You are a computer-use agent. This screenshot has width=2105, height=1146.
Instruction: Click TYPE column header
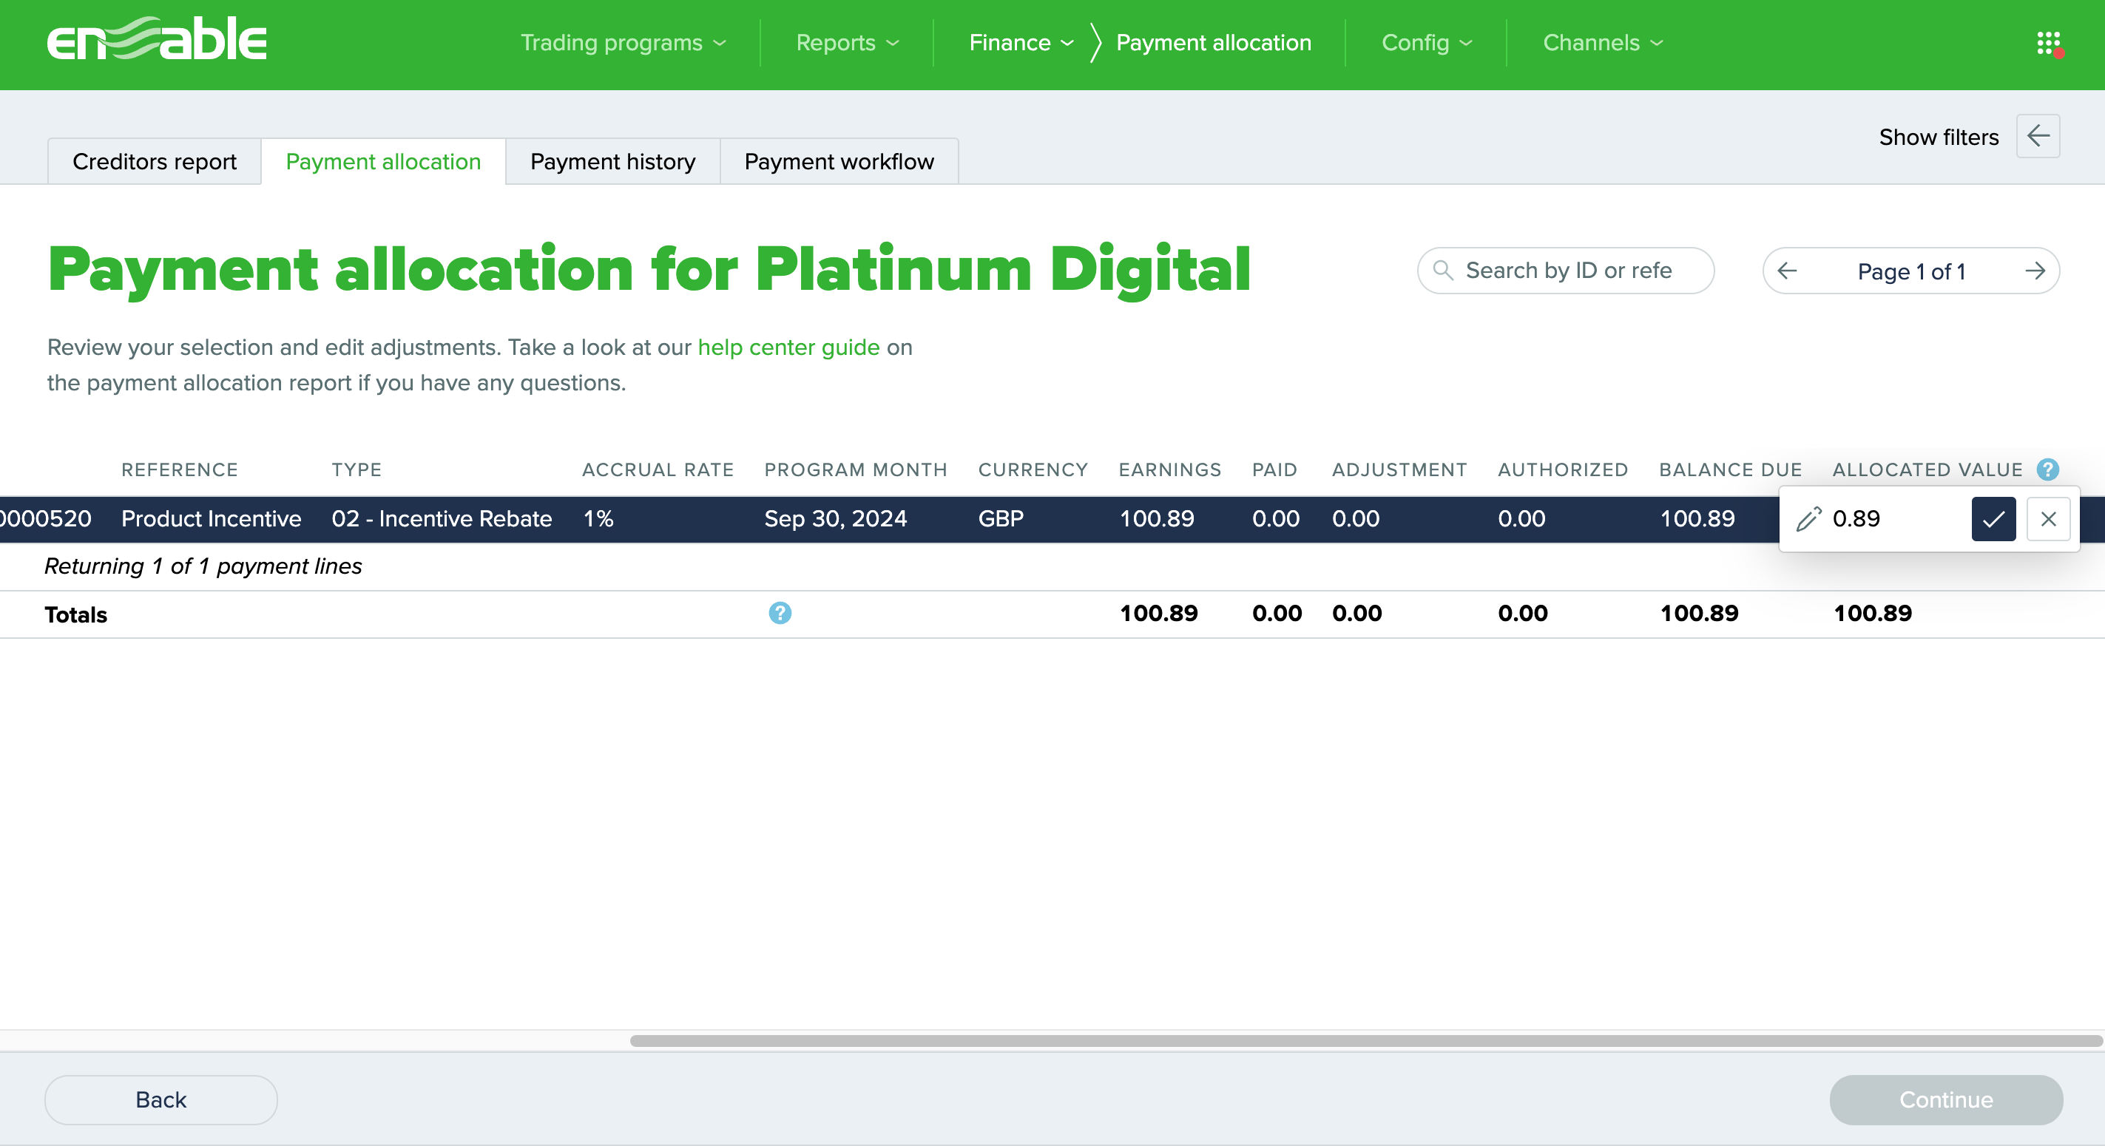pyautogui.click(x=357, y=469)
